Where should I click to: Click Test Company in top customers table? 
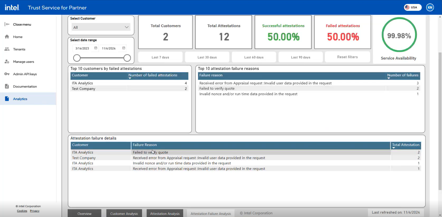[83, 89]
